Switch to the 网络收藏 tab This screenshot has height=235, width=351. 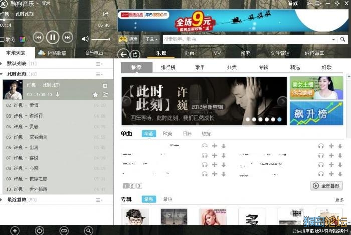[x=52, y=53]
